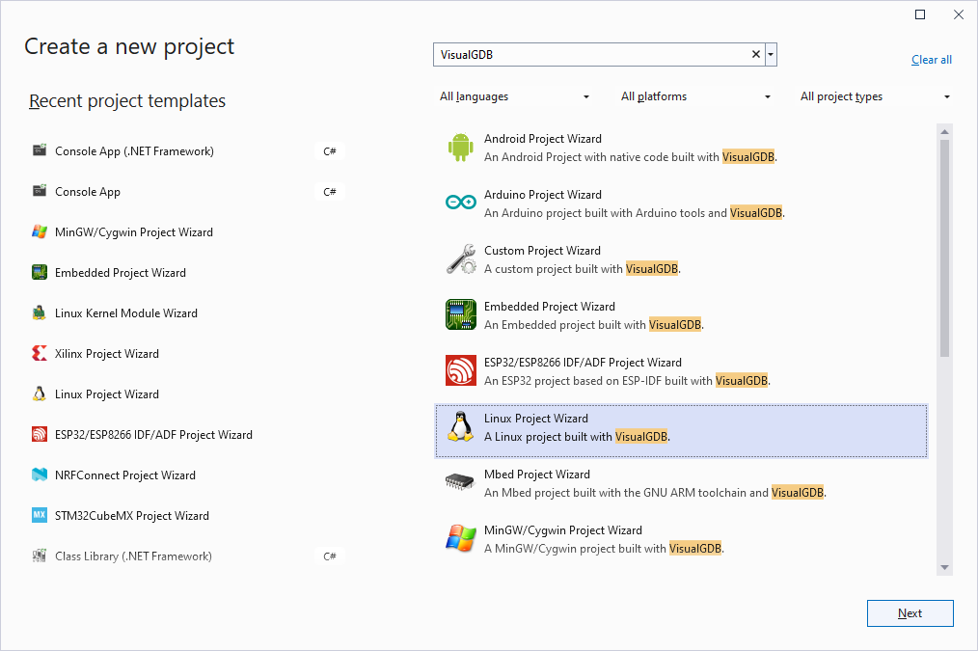
Task: Click the Linux Kernel Module Wizard icon
Action: tap(40, 312)
